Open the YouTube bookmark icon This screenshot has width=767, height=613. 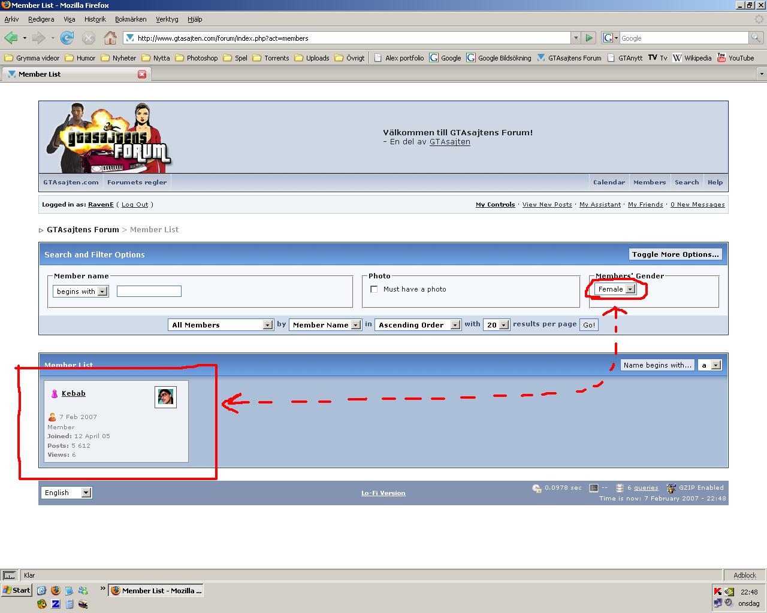[x=721, y=57]
